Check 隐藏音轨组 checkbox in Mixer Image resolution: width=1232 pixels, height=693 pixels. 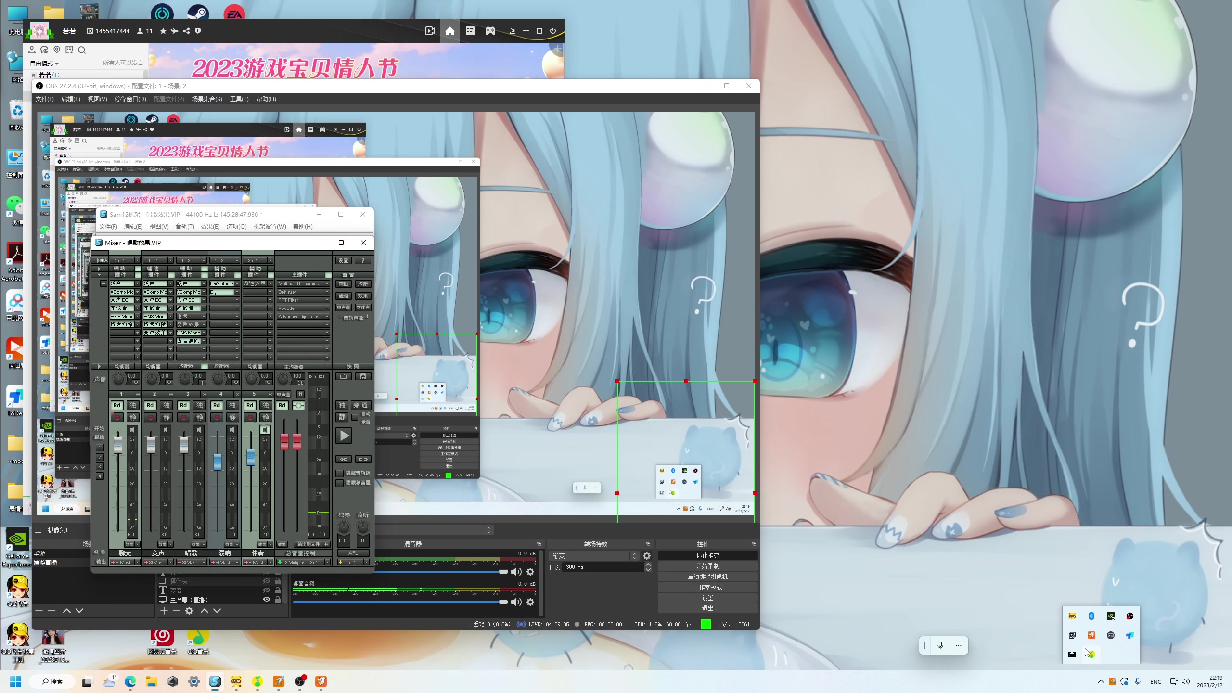pyautogui.click(x=339, y=474)
